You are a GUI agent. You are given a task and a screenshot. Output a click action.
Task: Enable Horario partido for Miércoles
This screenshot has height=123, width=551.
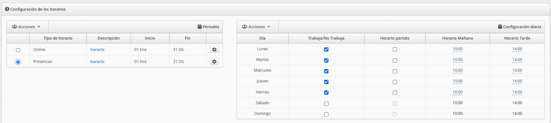pyautogui.click(x=395, y=71)
